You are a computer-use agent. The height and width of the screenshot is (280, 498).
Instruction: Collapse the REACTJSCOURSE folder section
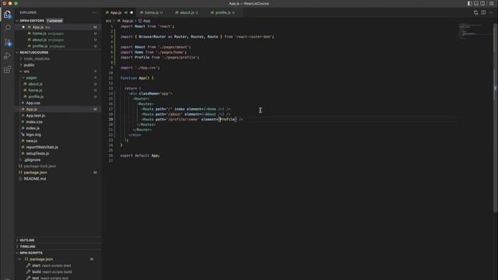tap(34, 52)
